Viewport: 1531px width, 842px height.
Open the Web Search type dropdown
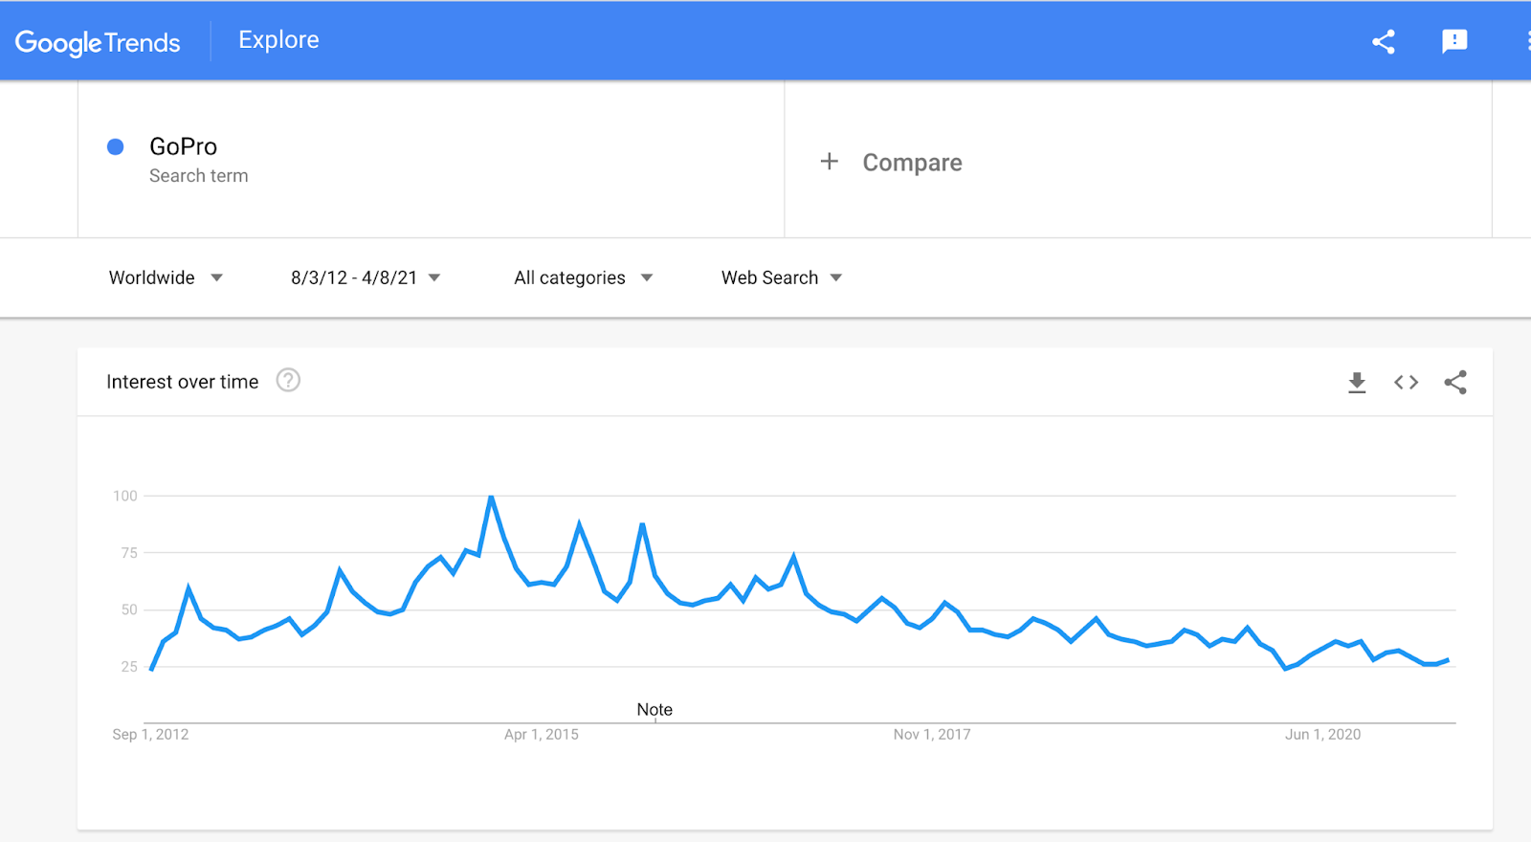(781, 277)
